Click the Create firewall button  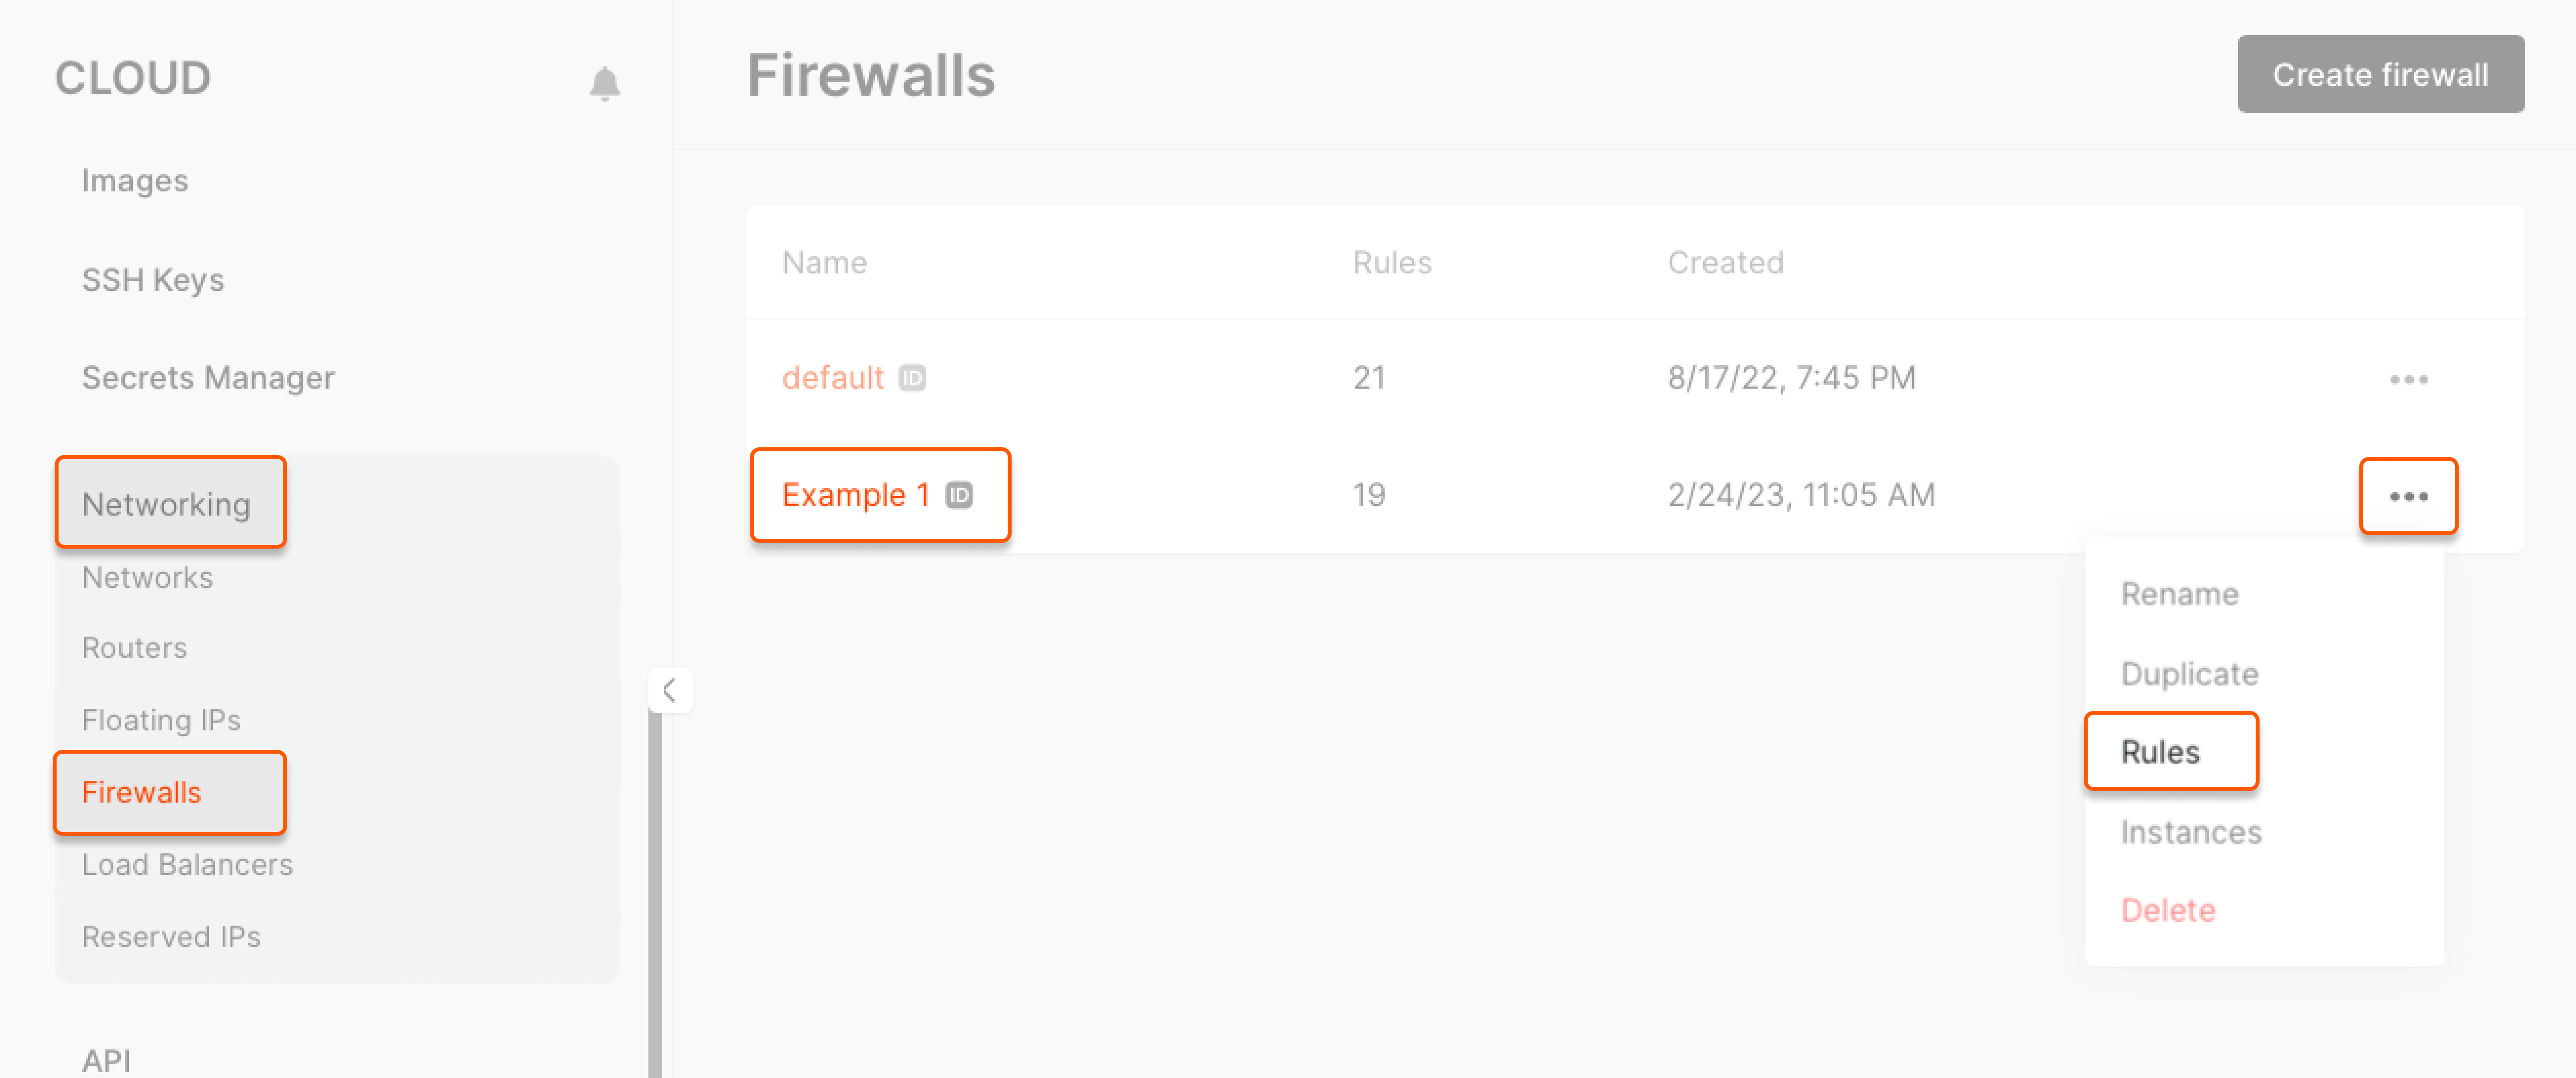[x=2381, y=74]
